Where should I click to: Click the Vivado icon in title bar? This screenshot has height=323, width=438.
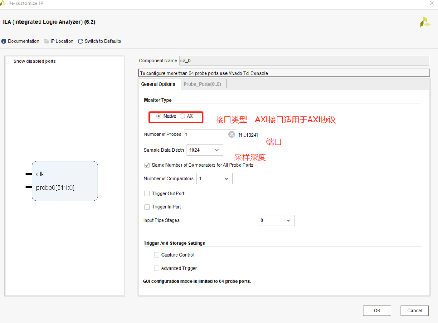pyautogui.click(x=4, y=3)
